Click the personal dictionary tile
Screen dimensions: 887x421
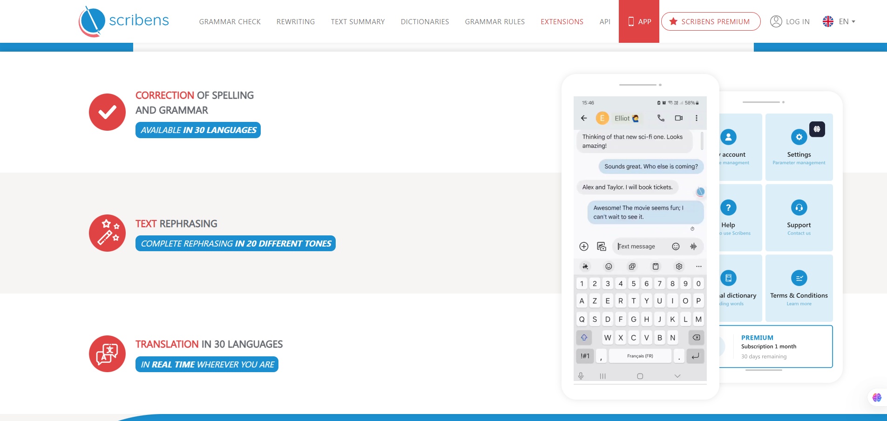click(741, 288)
